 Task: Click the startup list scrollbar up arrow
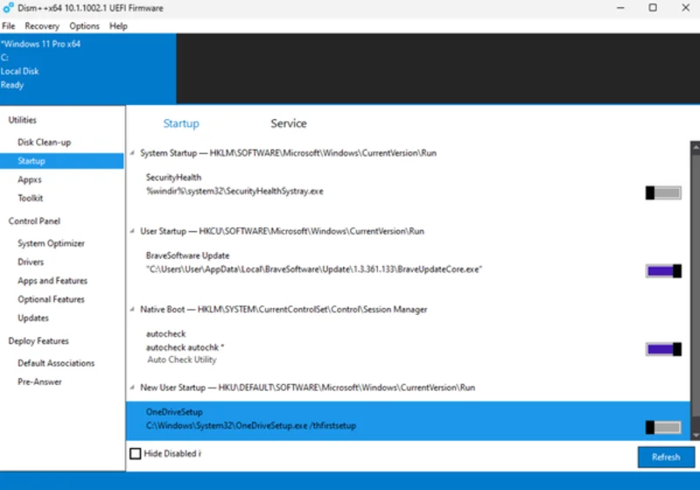(x=696, y=146)
